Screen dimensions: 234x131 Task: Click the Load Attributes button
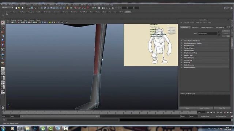(x=205, y=108)
